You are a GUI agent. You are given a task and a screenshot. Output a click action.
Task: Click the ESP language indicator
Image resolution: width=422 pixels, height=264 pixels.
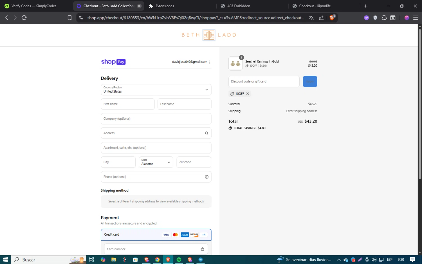(390, 259)
